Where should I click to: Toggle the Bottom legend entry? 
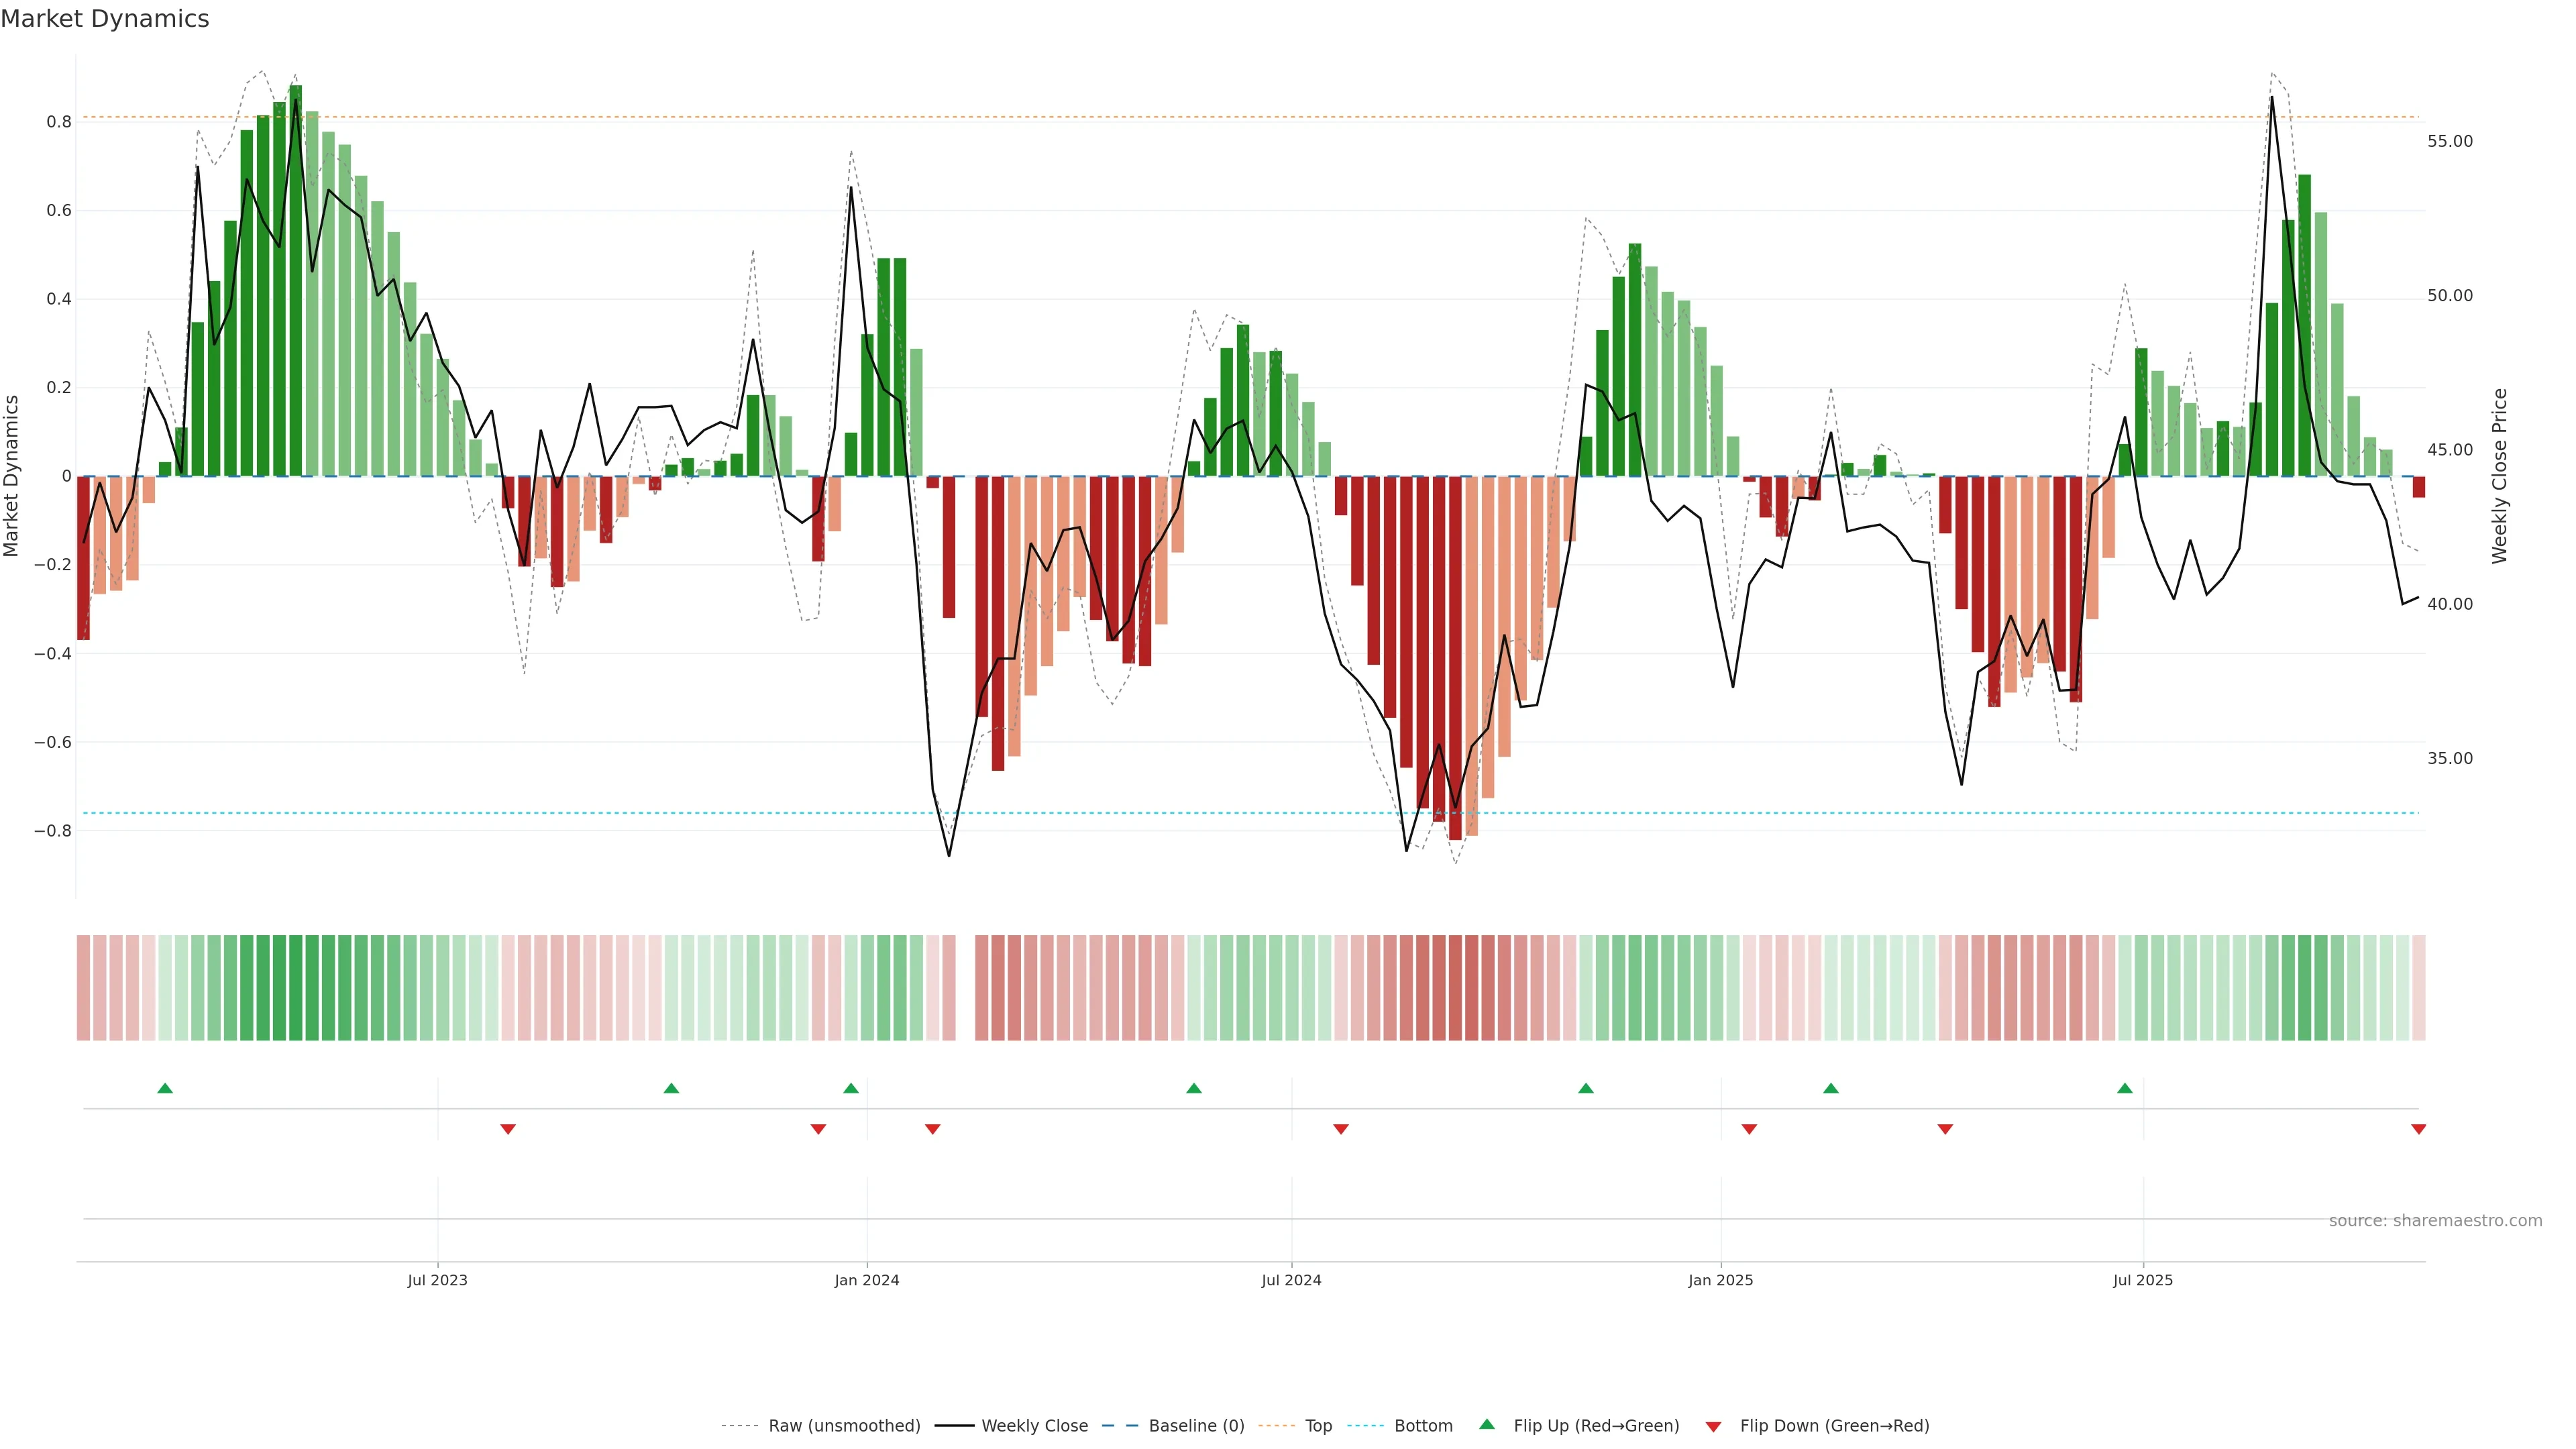pyautogui.click(x=1423, y=1426)
